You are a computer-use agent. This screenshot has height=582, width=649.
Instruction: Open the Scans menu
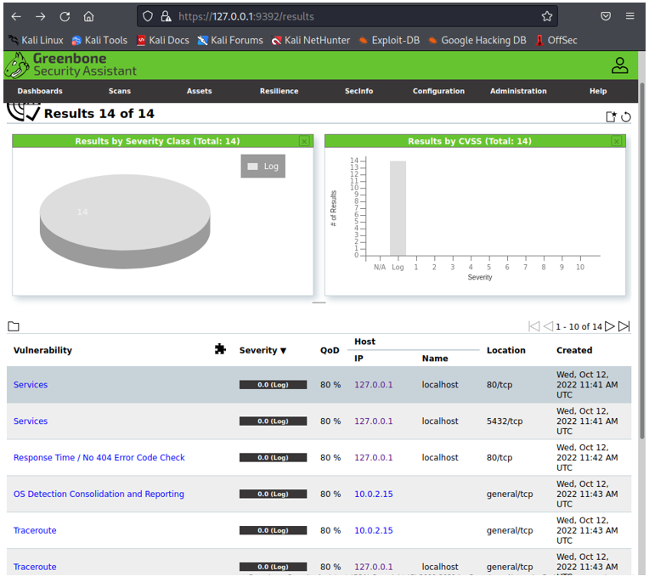tap(120, 91)
